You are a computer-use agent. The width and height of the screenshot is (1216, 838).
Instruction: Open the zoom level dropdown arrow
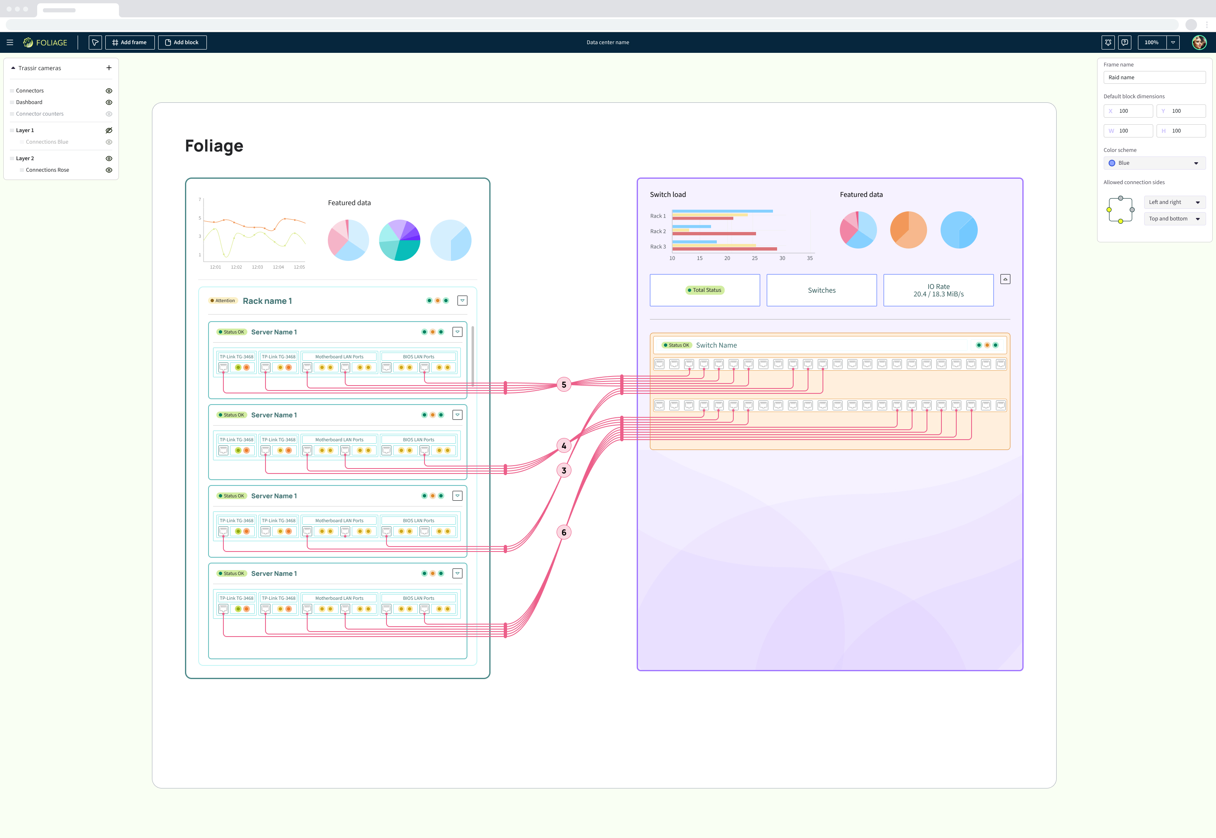pos(1173,43)
